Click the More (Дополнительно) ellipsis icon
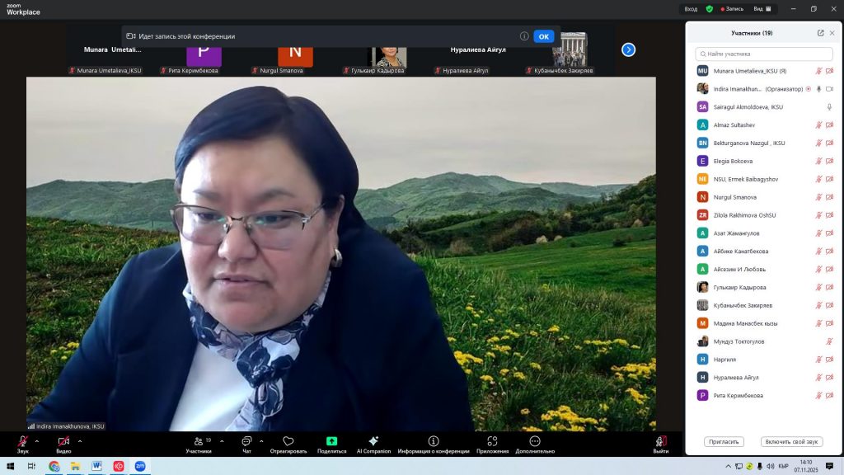844x475 pixels. click(x=535, y=441)
